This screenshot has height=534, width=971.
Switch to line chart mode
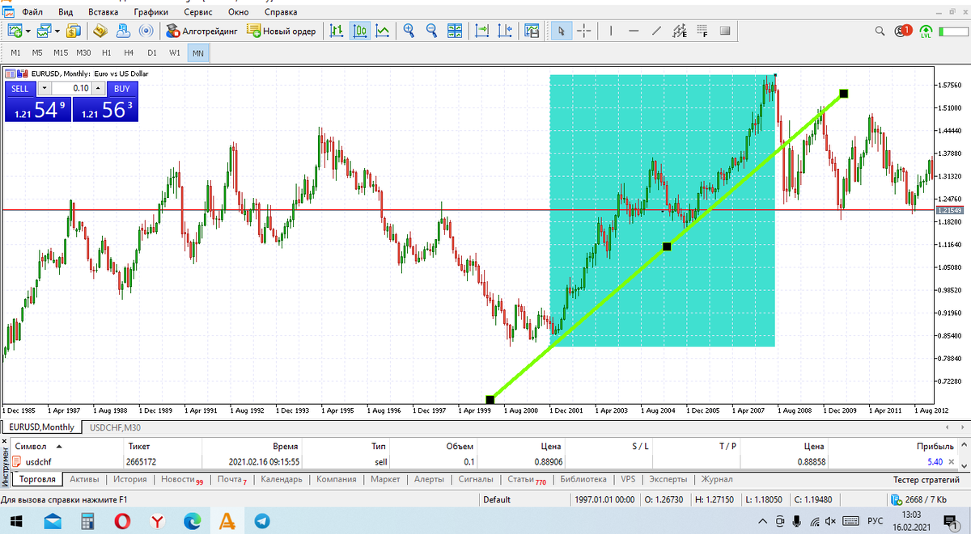pyautogui.click(x=383, y=31)
